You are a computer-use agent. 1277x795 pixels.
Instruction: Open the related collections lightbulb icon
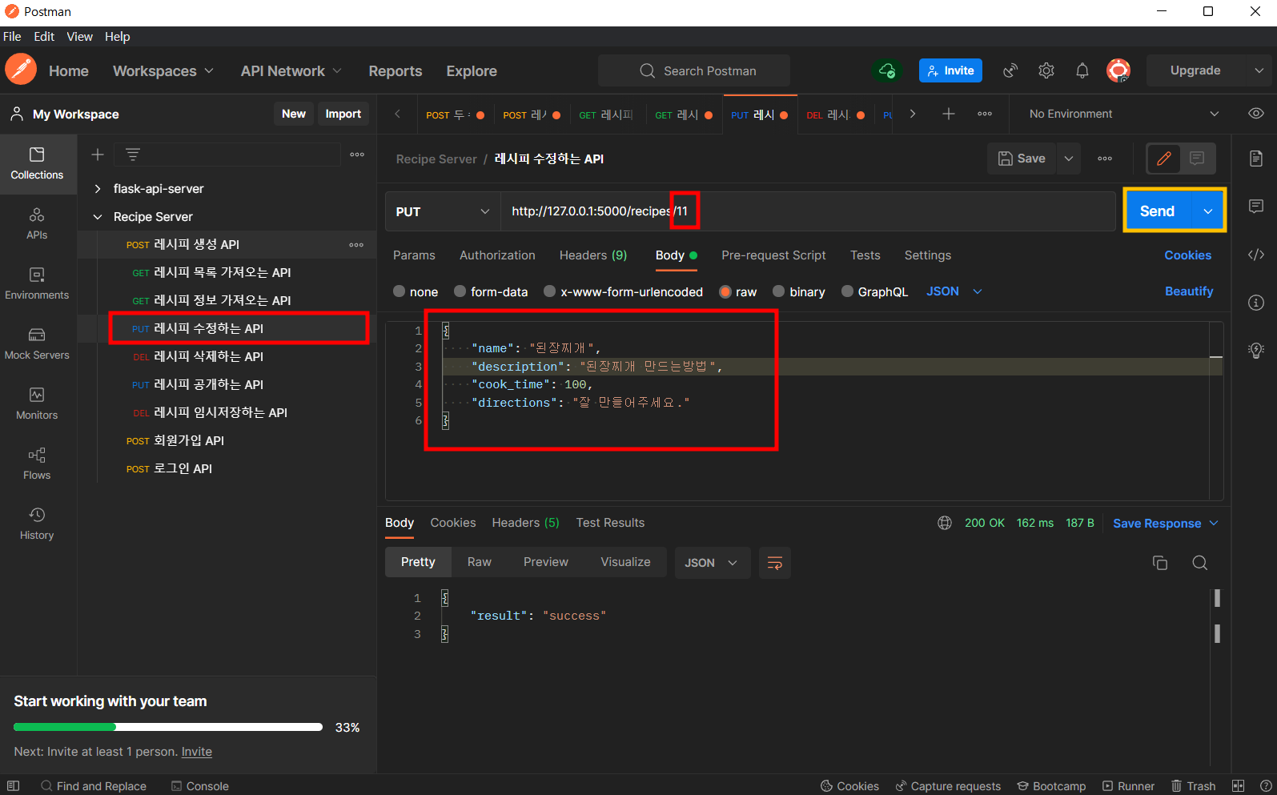(x=1256, y=351)
